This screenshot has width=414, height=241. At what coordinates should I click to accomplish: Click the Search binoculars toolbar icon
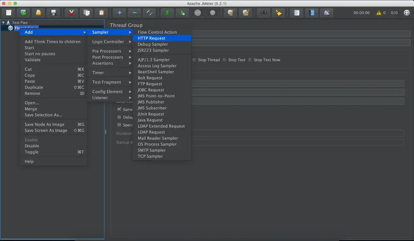click(x=264, y=13)
